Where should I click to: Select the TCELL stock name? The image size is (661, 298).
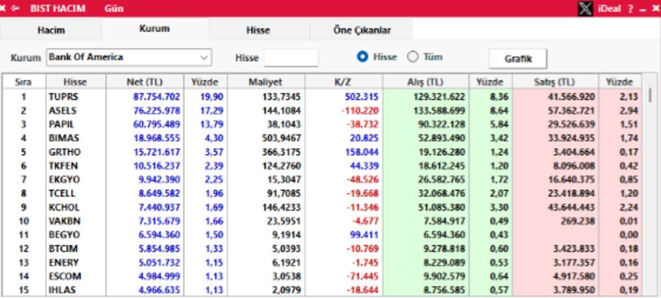[62, 193]
